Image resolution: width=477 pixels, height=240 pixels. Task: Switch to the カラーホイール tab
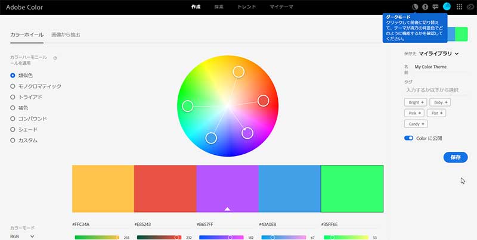[27, 35]
